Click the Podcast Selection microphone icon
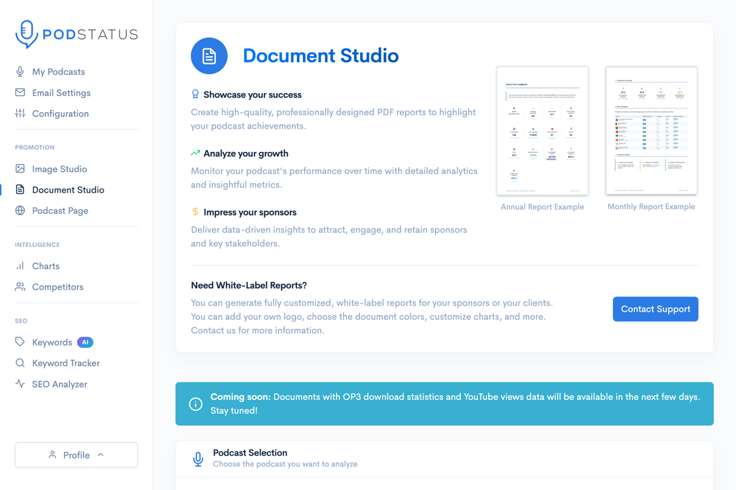The width and height of the screenshot is (736, 490). [197, 459]
